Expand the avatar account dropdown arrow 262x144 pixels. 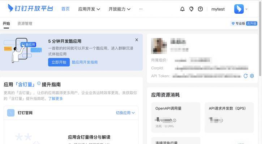point(246,9)
